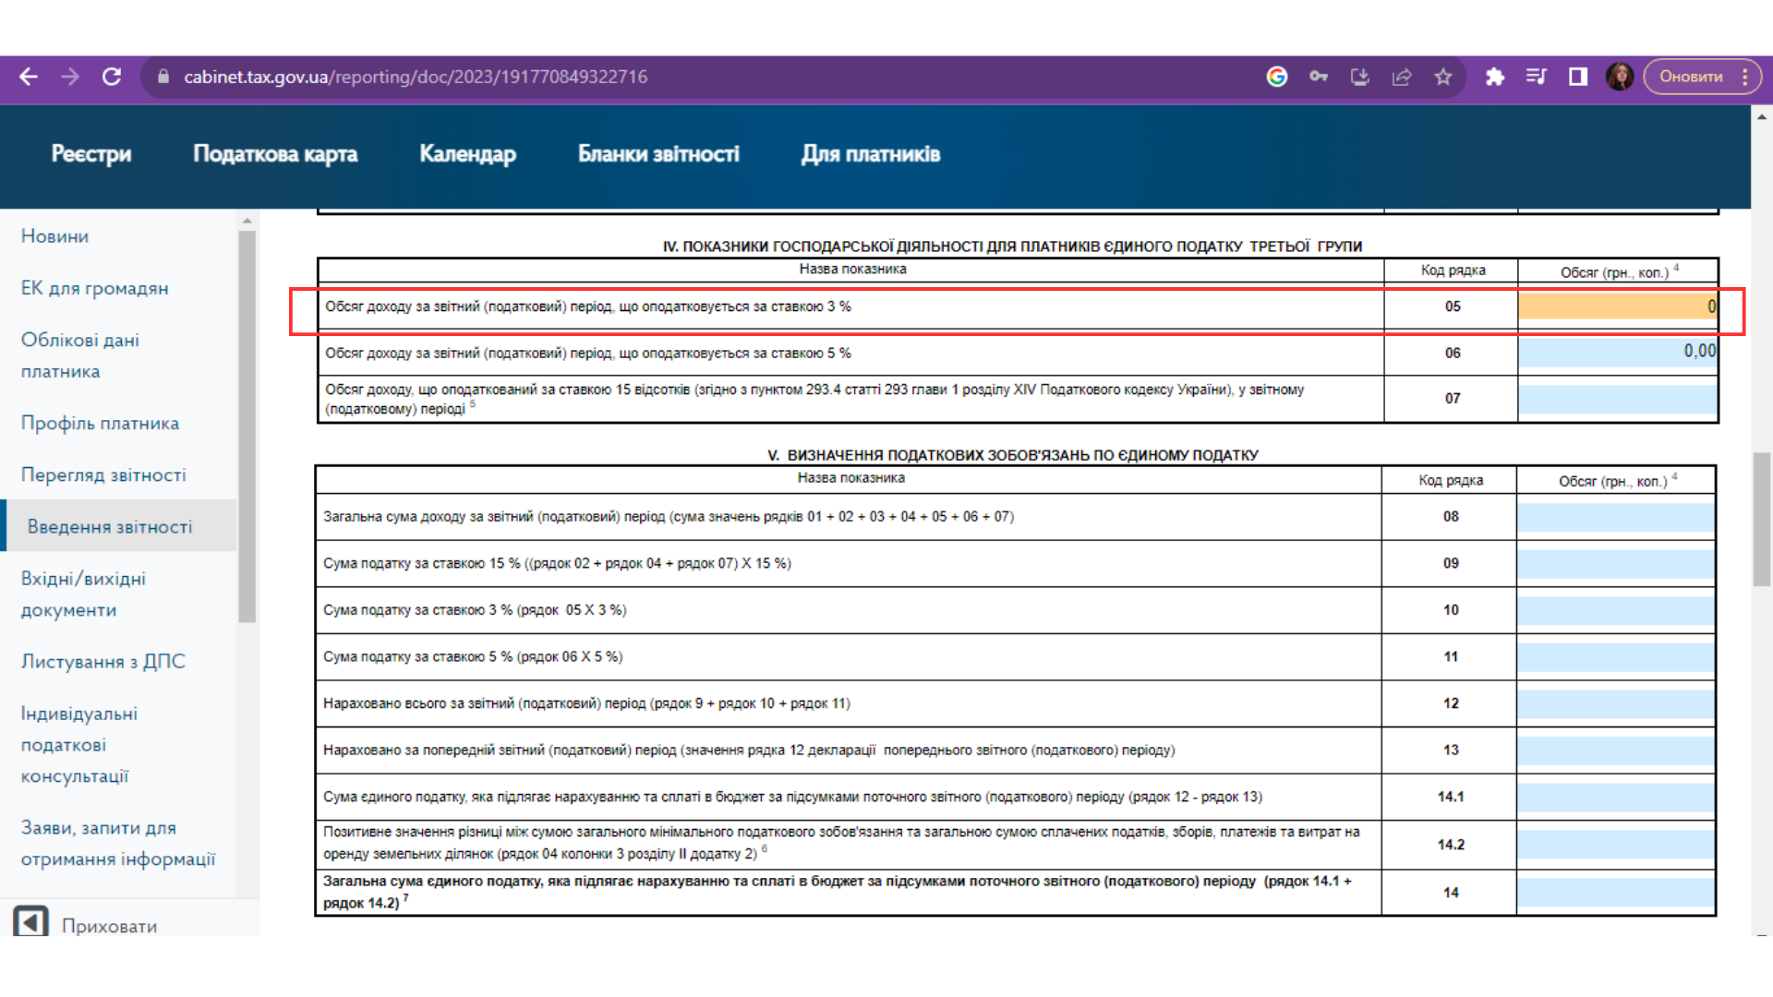Open the extensions puzzle icon
This screenshot has width=1773, height=997.
1495,77
